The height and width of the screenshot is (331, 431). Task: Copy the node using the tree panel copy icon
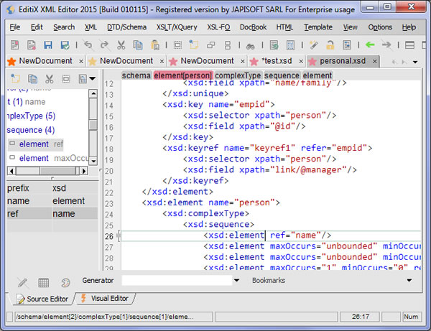(x=32, y=79)
